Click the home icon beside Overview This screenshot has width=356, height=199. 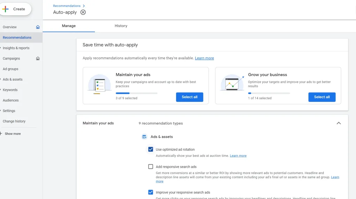[38, 27]
